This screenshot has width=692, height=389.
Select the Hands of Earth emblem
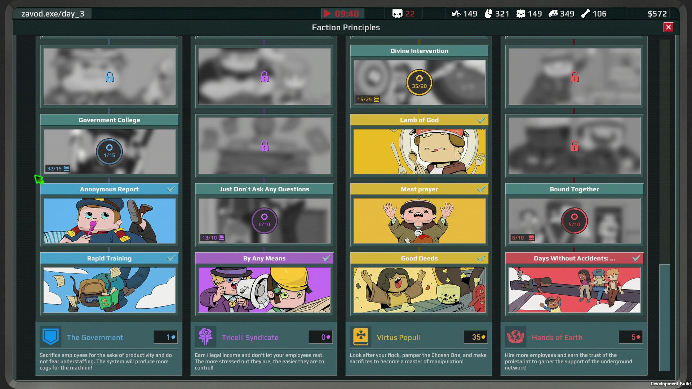[x=516, y=336]
